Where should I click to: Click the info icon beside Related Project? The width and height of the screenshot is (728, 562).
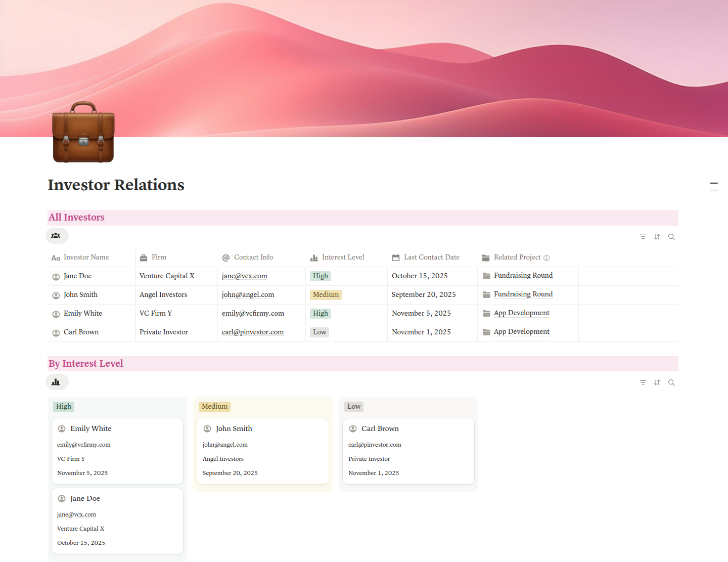[x=547, y=258]
